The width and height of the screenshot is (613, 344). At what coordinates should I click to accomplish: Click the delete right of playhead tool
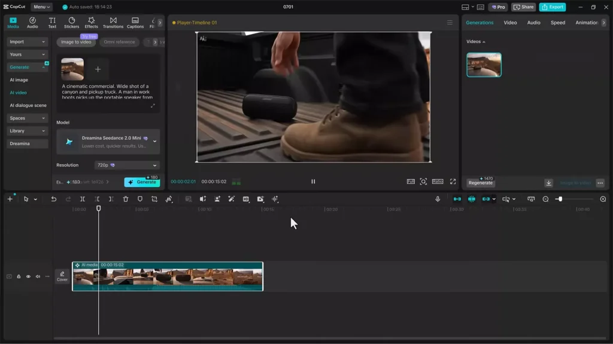pos(111,199)
